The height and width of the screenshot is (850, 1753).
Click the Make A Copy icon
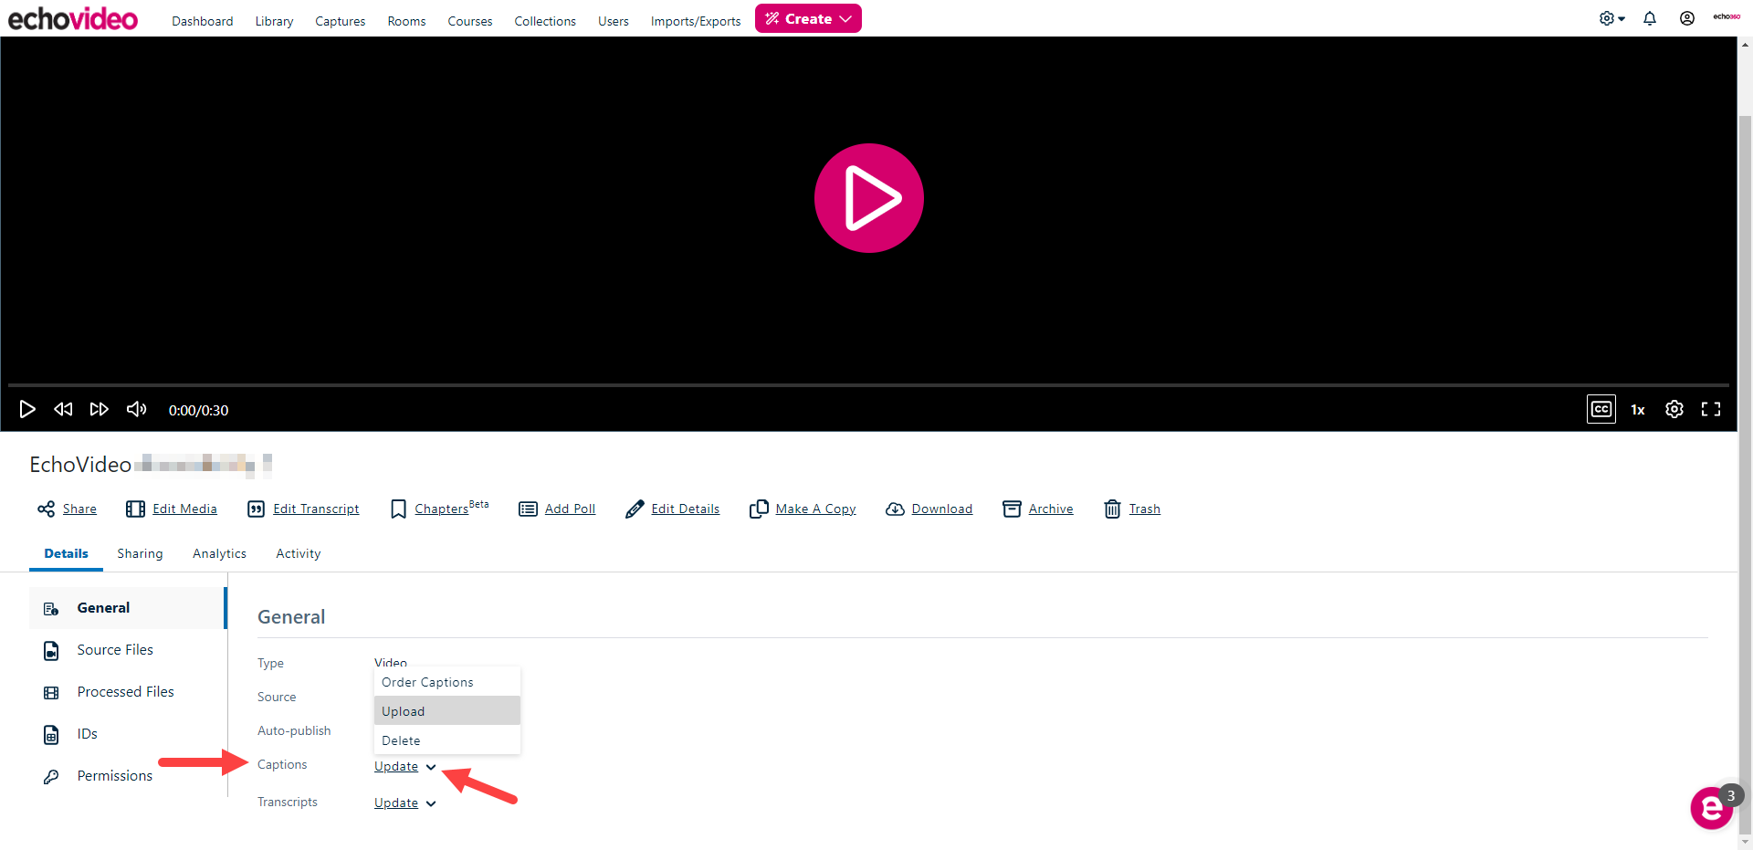pos(759,509)
